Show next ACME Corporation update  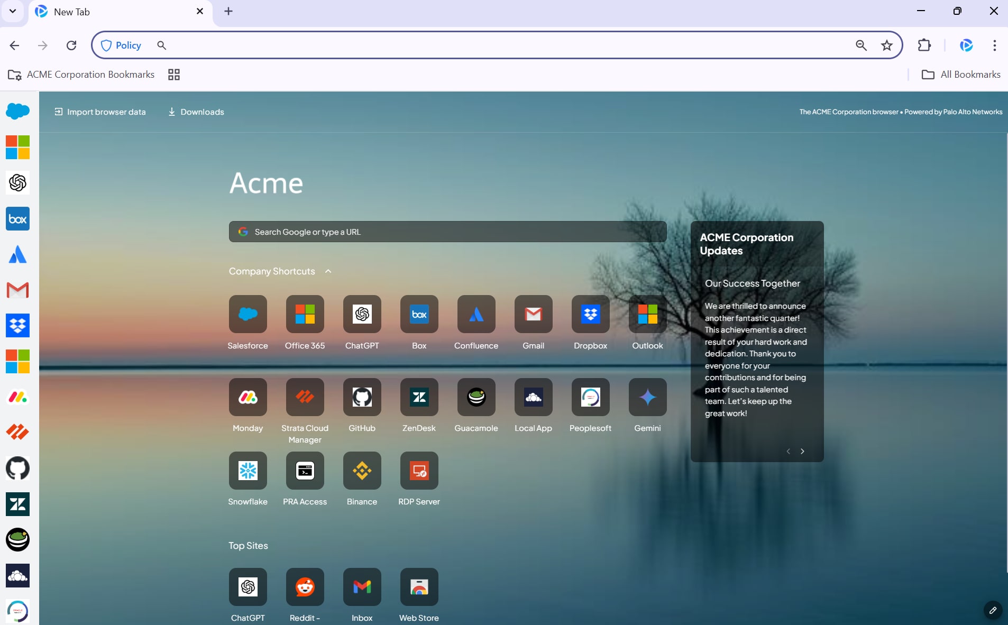click(x=802, y=451)
